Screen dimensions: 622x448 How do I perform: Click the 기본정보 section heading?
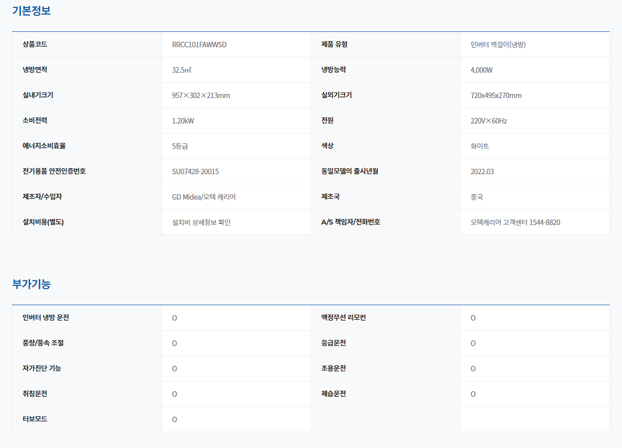(31, 10)
